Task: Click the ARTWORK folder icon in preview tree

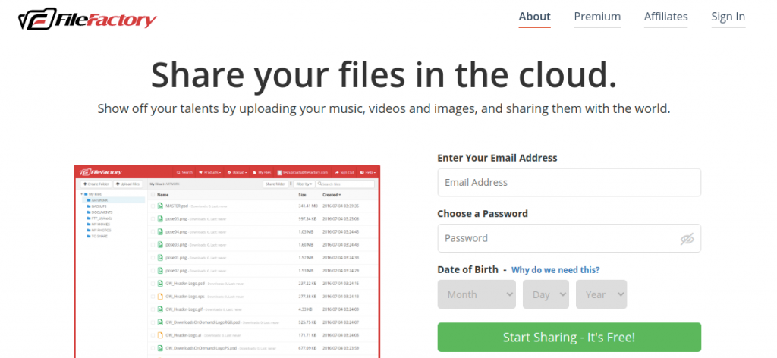Action: click(88, 200)
